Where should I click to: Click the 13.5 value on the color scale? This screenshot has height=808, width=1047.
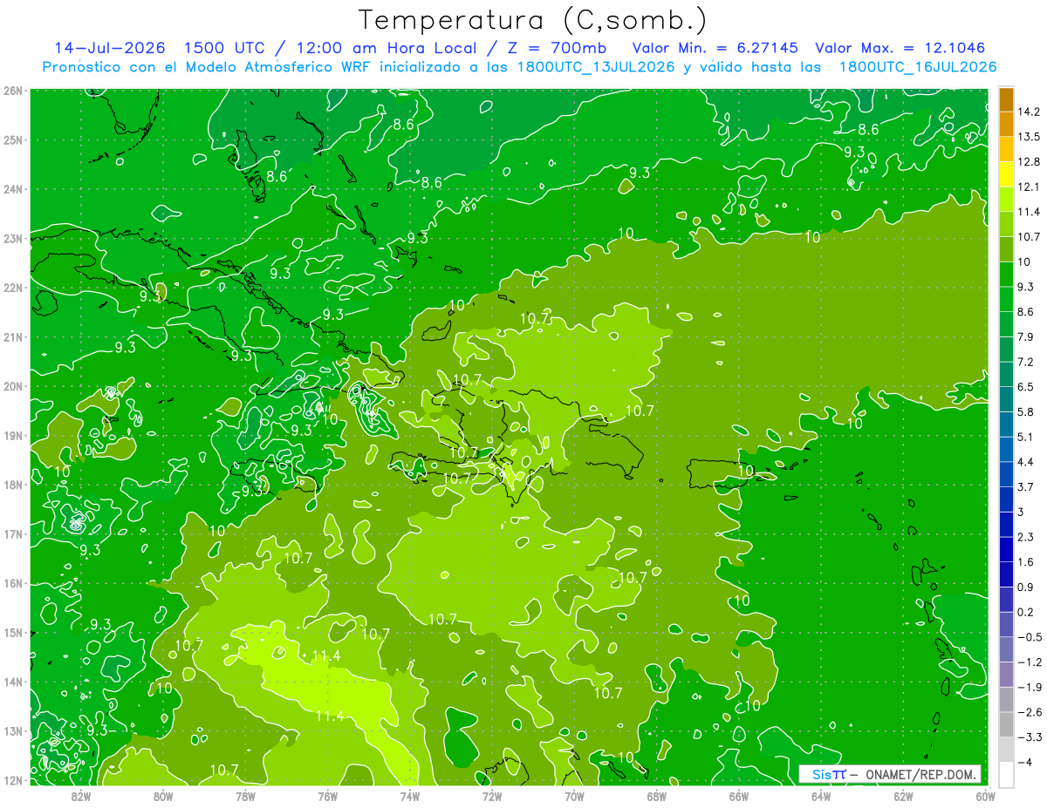tap(1028, 137)
